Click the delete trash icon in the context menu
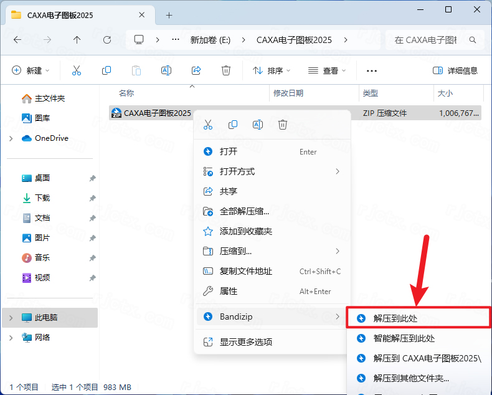Image resolution: width=492 pixels, height=395 pixels. point(283,125)
